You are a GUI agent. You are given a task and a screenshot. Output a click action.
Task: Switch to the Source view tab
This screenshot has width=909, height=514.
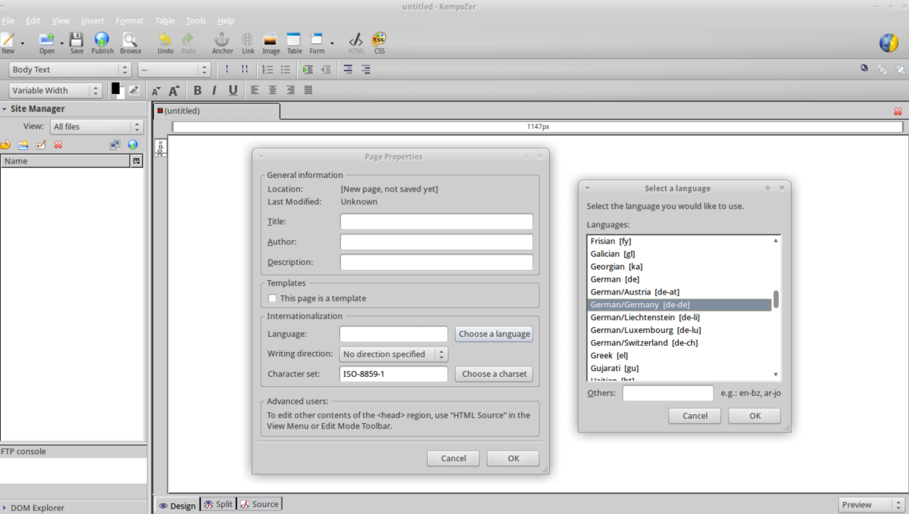click(259, 504)
